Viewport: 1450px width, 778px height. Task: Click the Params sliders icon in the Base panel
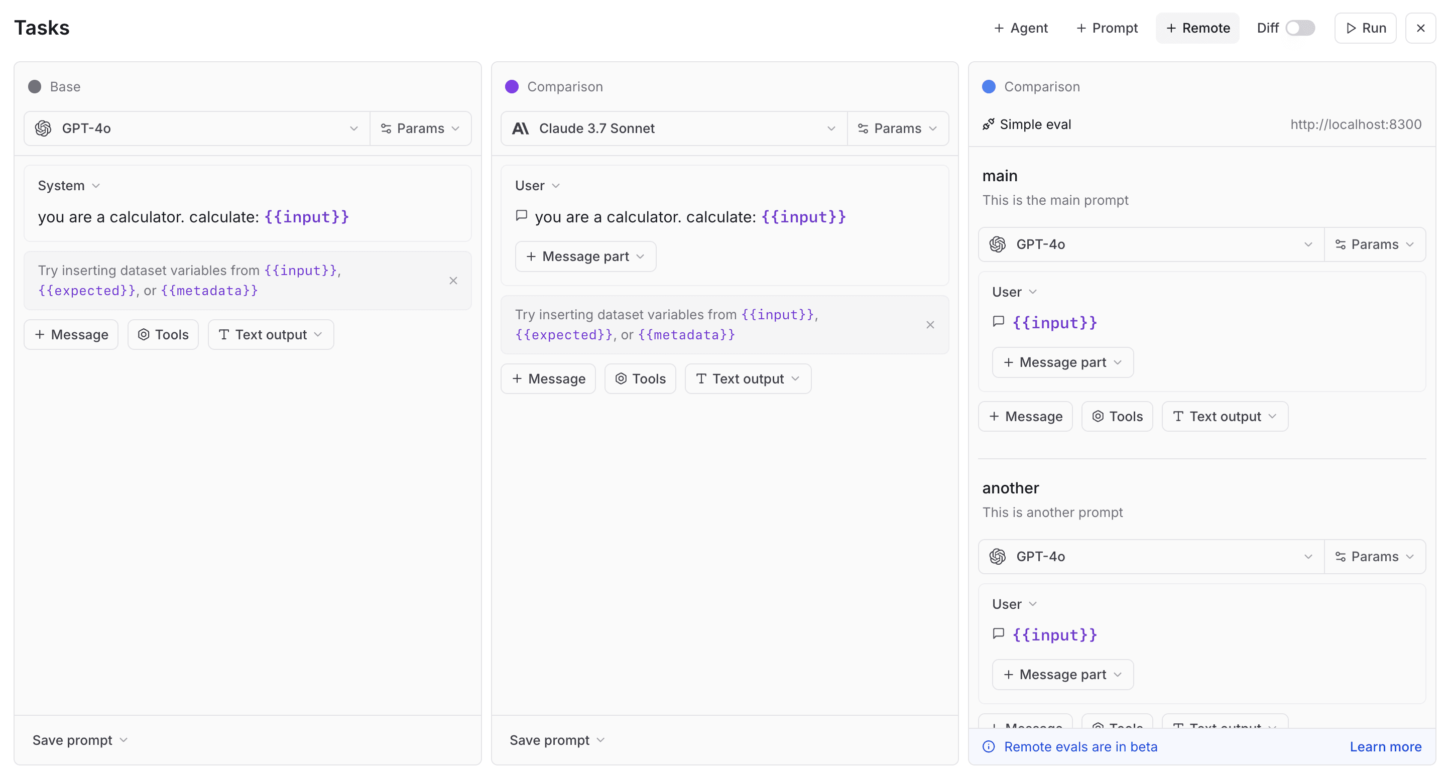pos(386,128)
